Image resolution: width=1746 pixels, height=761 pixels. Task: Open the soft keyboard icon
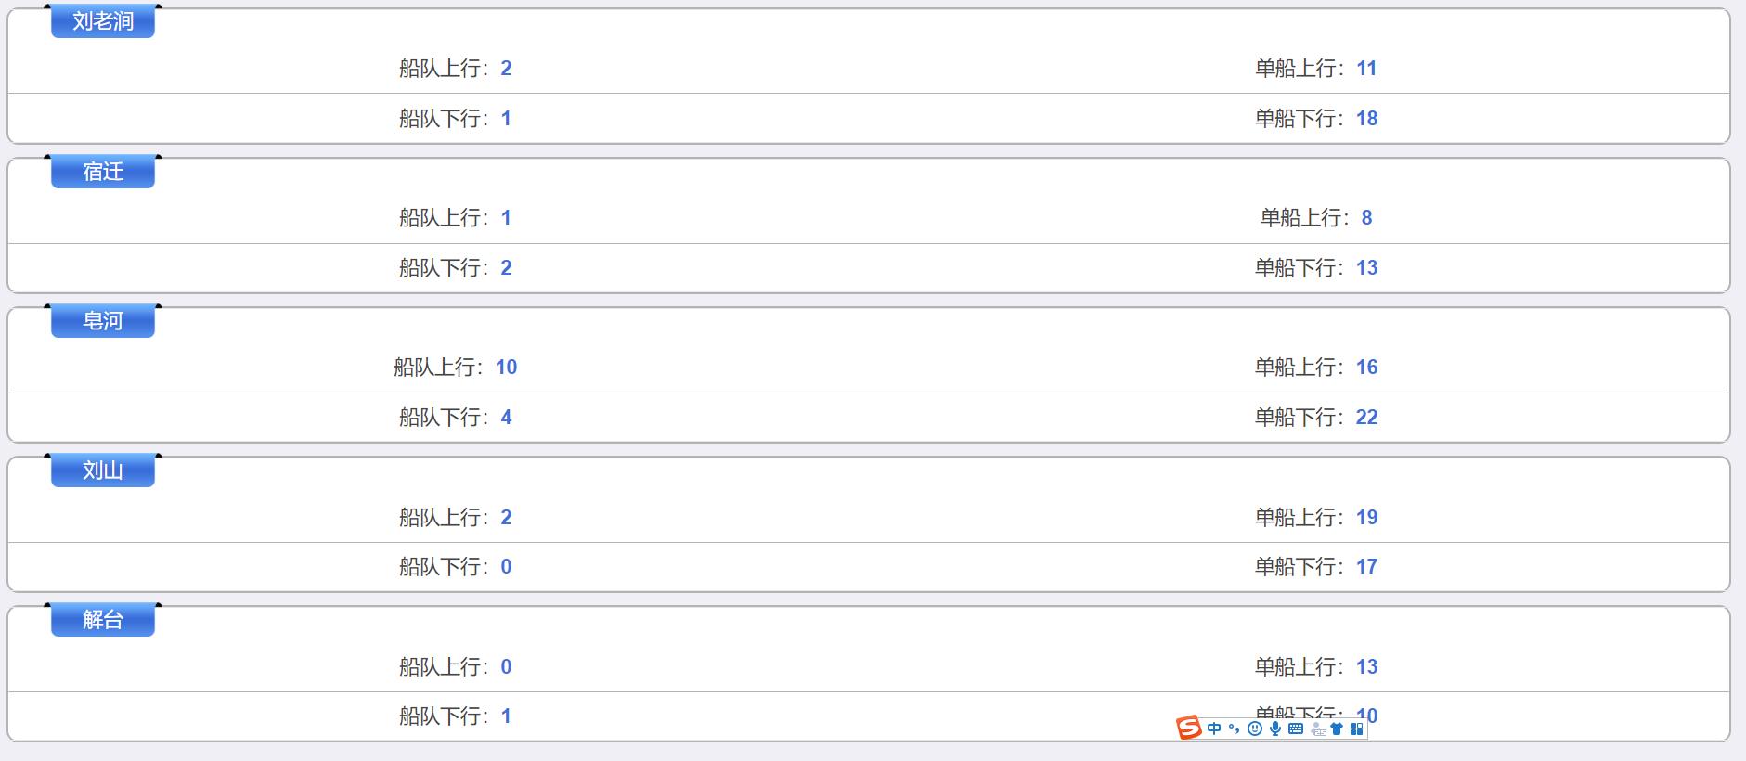pyautogui.click(x=1296, y=729)
